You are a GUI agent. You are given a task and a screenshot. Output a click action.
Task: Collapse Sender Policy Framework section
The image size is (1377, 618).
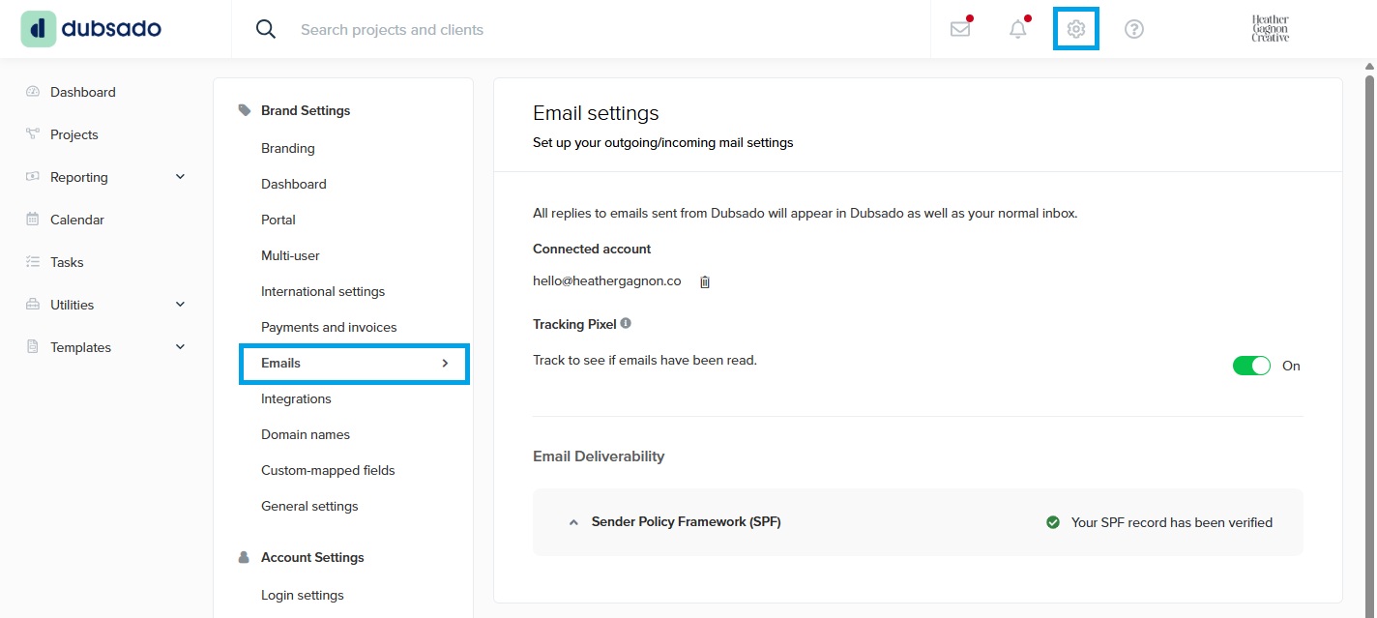(573, 522)
